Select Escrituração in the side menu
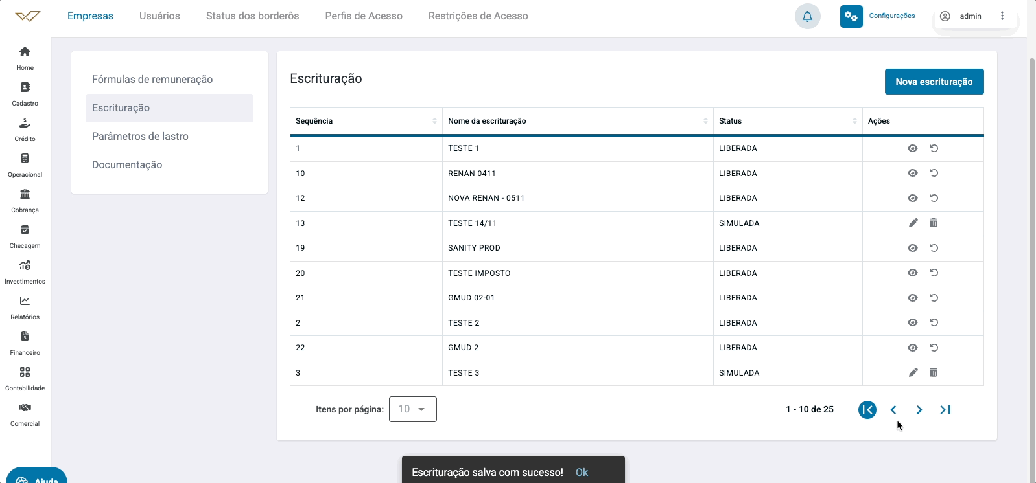This screenshot has width=1036, height=483. tap(169, 108)
